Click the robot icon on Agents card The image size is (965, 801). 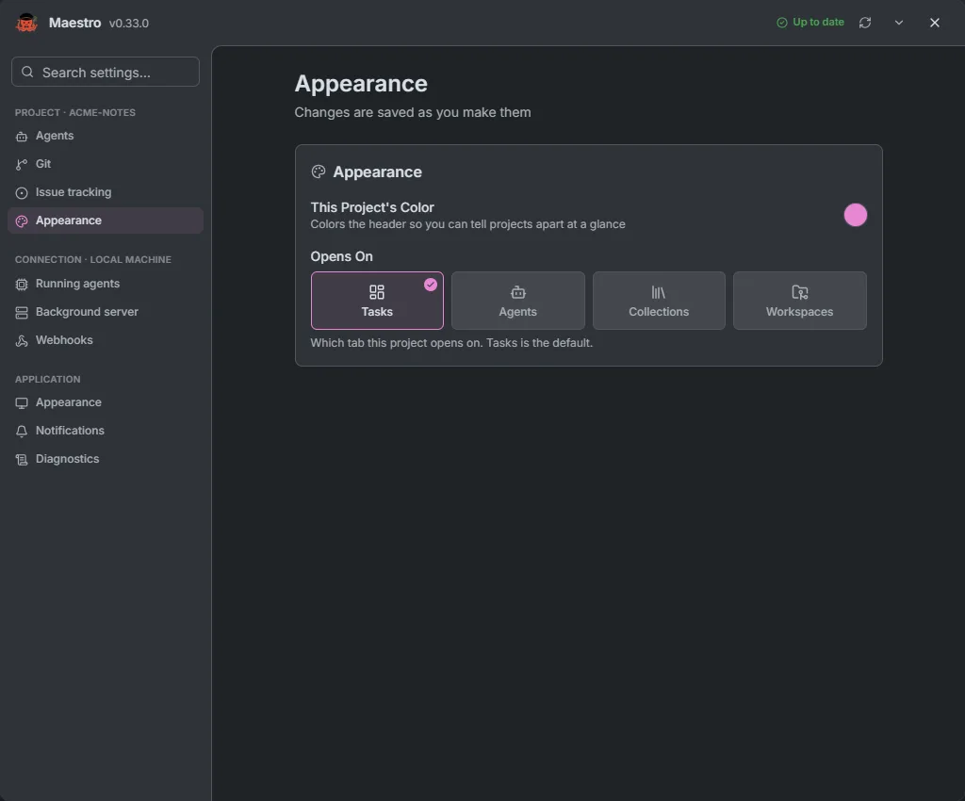517,291
